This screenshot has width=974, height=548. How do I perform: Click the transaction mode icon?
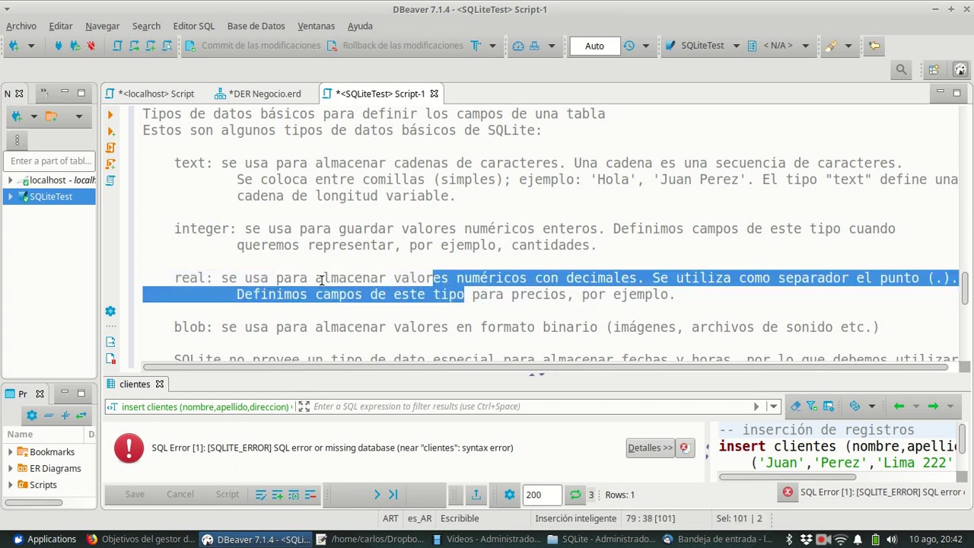pos(476,46)
